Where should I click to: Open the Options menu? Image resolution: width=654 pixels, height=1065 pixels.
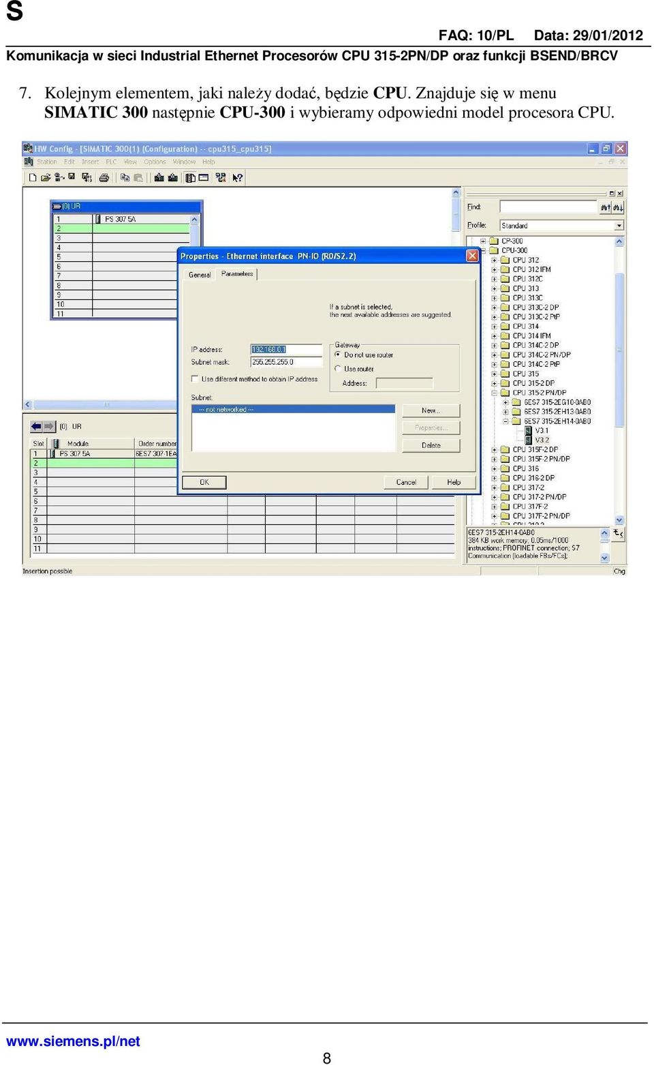pos(155,162)
